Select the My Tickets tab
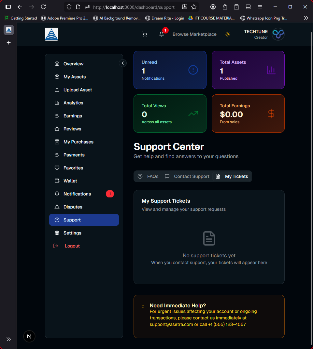The width and height of the screenshot is (313, 349). (x=232, y=176)
